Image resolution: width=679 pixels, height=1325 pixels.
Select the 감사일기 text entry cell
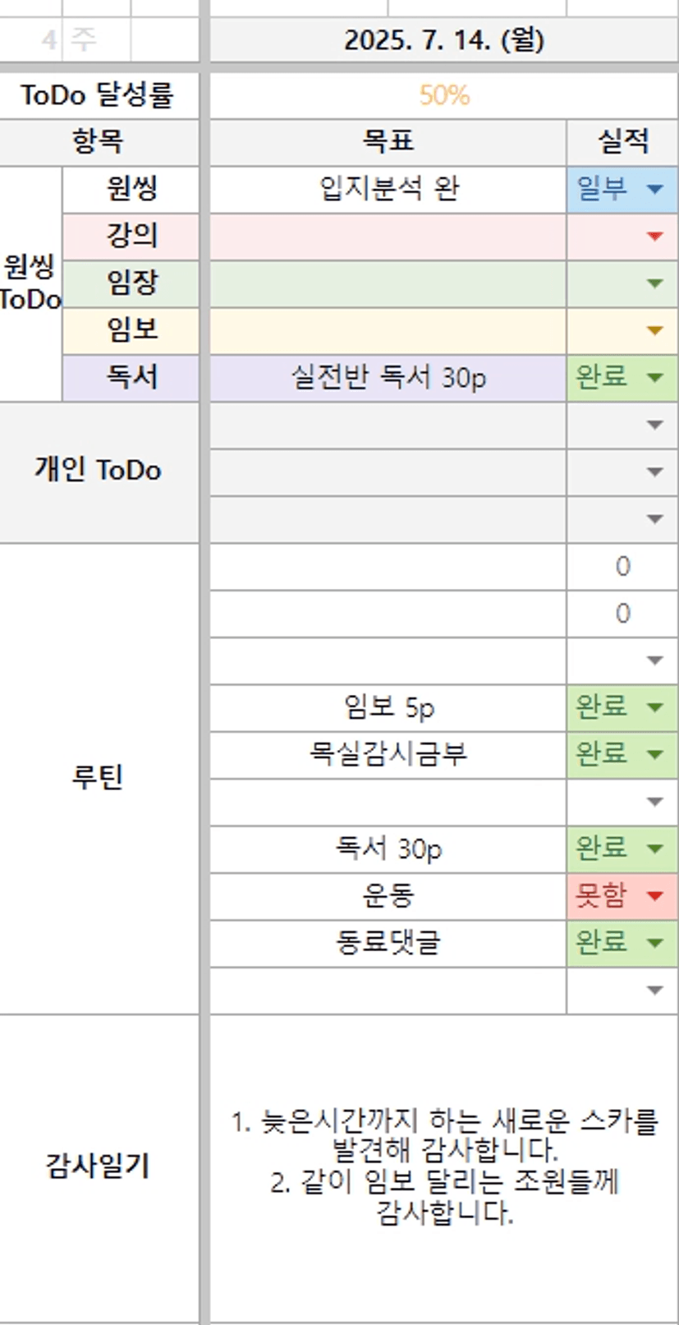coord(443,1166)
